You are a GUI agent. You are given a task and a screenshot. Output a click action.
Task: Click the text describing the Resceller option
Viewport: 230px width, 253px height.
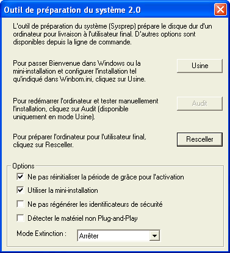pyautogui.click(x=79, y=140)
